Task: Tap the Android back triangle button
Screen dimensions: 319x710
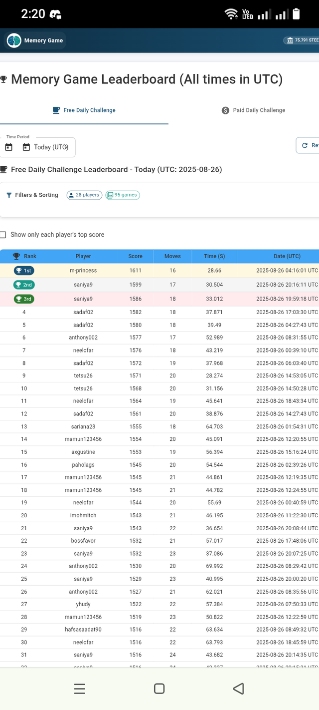Action: [238, 689]
